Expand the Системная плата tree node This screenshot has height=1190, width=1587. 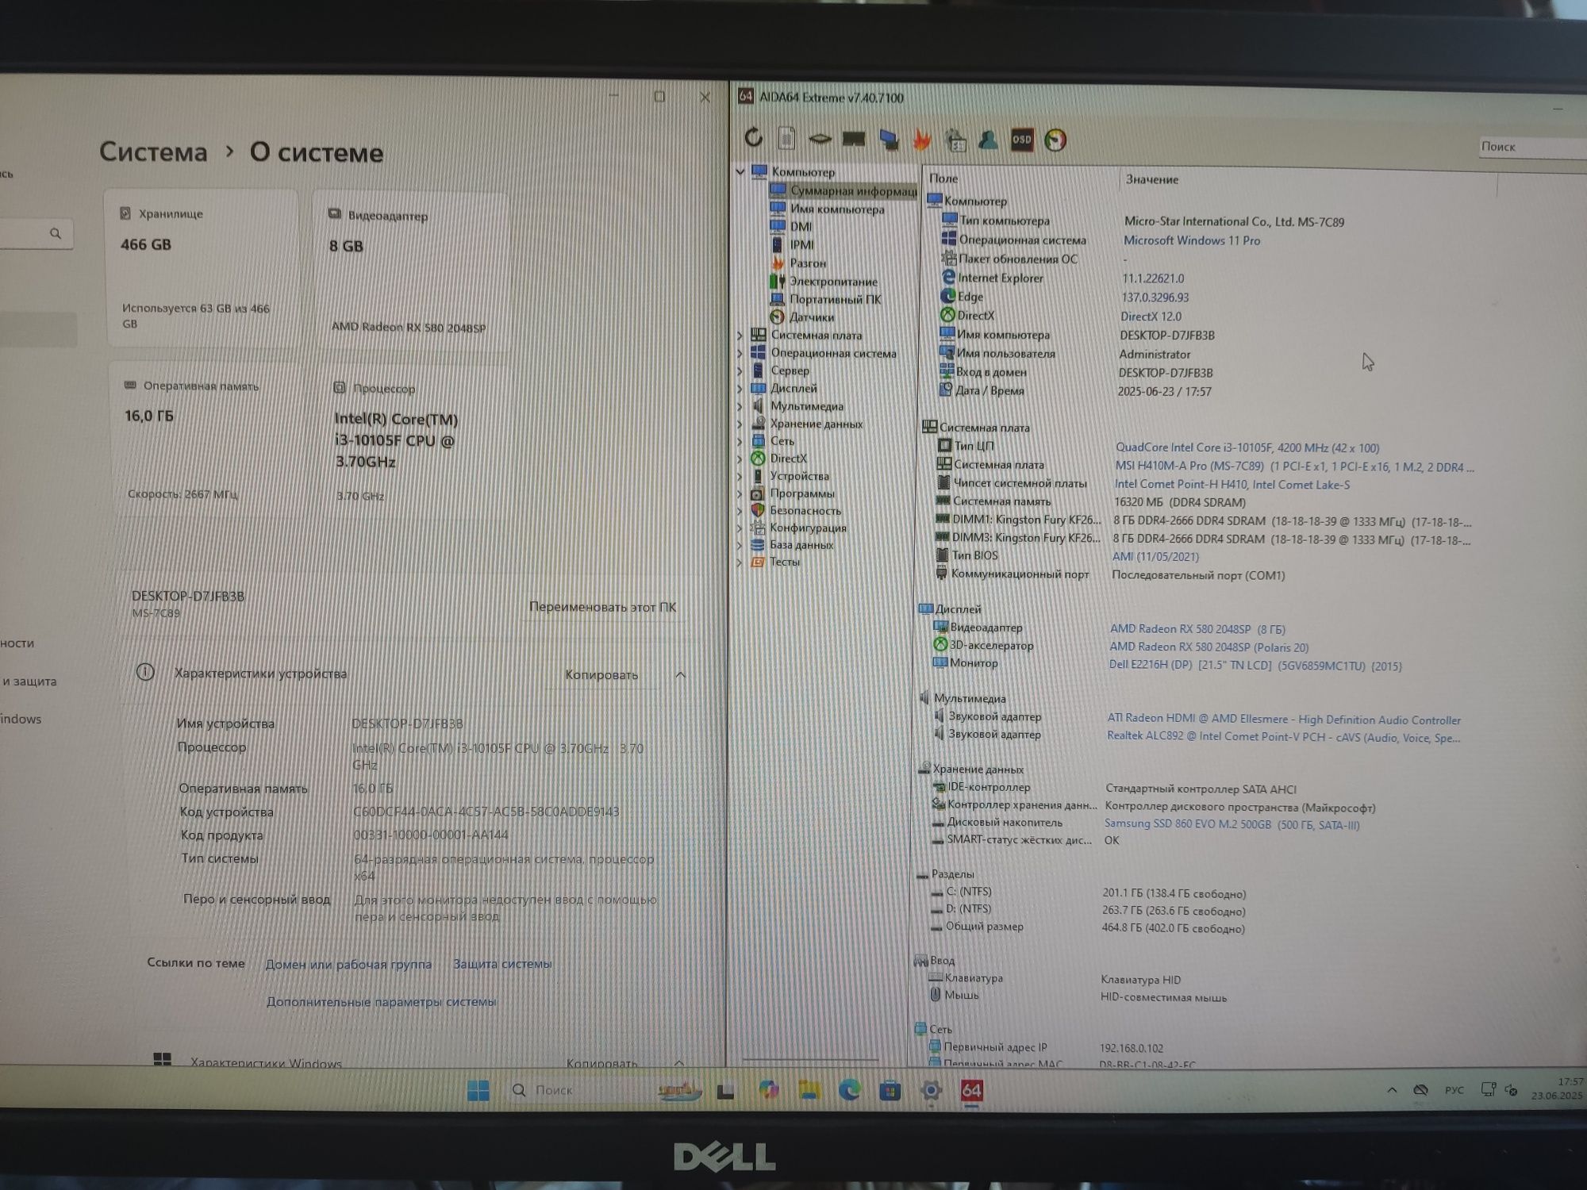[x=740, y=336]
